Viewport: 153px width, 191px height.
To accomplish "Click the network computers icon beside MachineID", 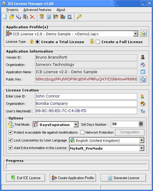I will coord(143,111).
